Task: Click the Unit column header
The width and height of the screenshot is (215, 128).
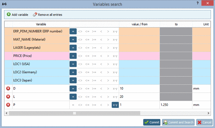Action: tap(206, 24)
